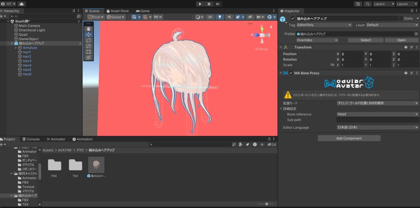Click the Sub path input field
The image size is (420, 208).
click(377, 120)
